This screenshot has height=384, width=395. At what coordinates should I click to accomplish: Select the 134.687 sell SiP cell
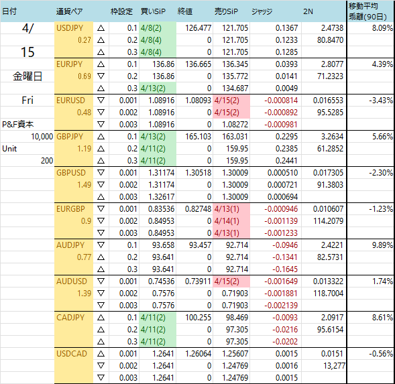(x=231, y=88)
